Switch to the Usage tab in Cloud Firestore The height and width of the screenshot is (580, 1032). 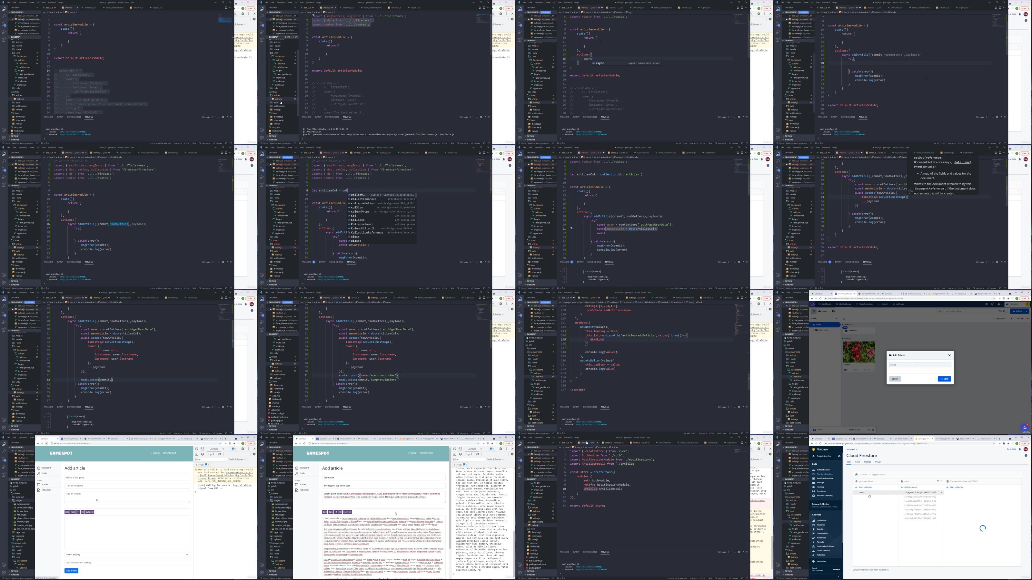pyautogui.click(x=878, y=462)
